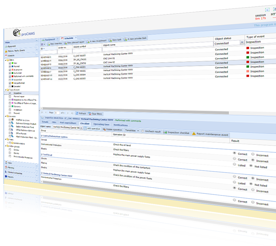Click the New task toolbar button

(115, 40)
